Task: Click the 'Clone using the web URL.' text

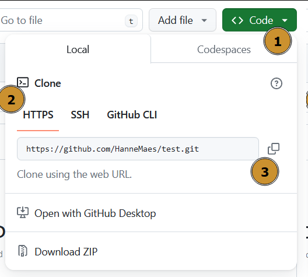Action: pyautogui.click(x=74, y=174)
